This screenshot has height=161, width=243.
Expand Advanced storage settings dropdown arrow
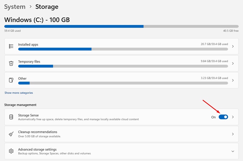pyautogui.click(x=233, y=151)
